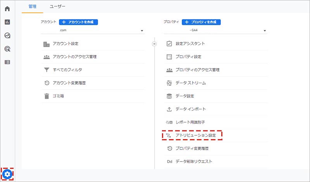Image resolution: width=310 pixels, height=182 pixels.
Task: Open Explore icon in left sidebar
Action: coord(7,35)
